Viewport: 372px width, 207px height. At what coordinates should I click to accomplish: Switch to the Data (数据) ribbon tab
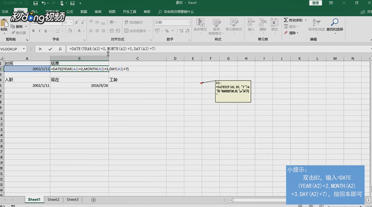point(84,12)
